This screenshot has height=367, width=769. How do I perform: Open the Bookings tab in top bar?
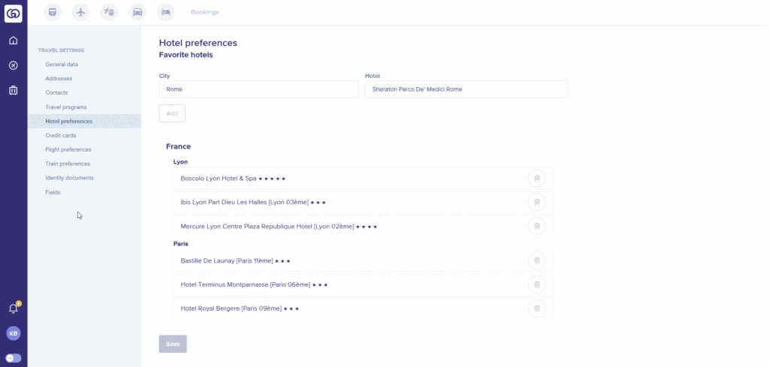click(205, 12)
